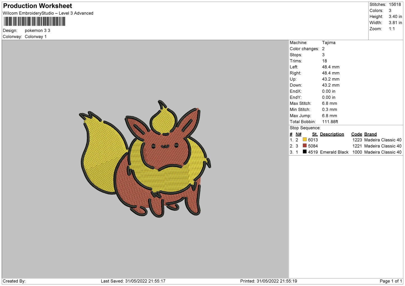
Task: Click the red 5084 thread color swatch
Action: point(304,146)
